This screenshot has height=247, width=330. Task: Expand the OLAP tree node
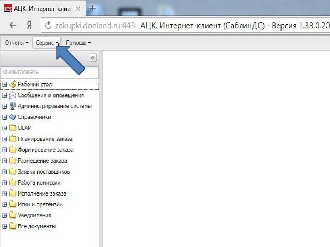pyautogui.click(x=5, y=128)
